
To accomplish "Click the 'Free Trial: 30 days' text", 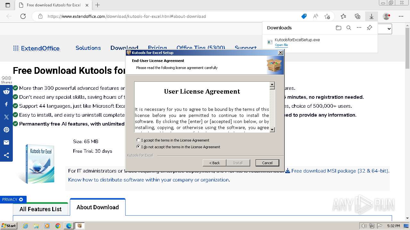I will pyautogui.click(x=93, y=151).
